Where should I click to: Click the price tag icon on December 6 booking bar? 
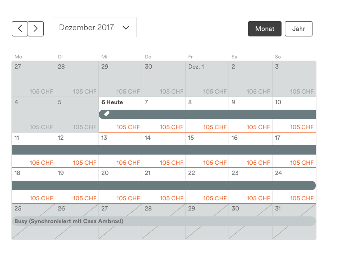106,114
